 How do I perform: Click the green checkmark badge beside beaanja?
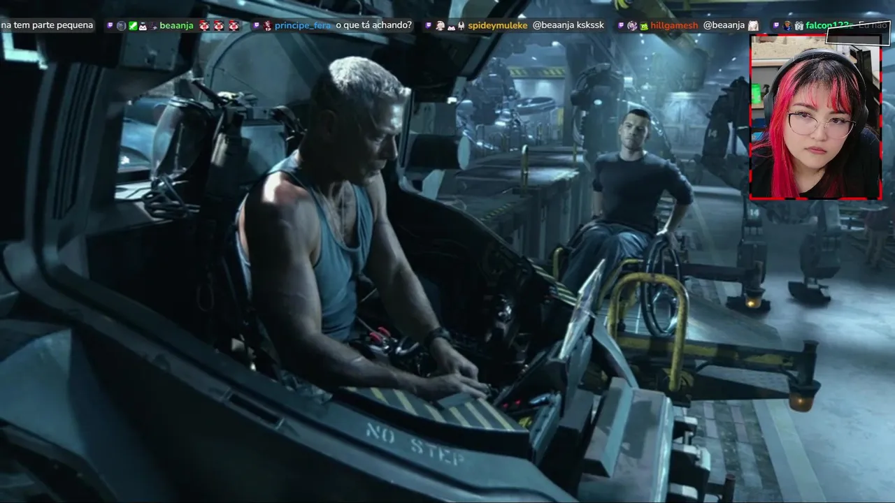click(133, 26)
